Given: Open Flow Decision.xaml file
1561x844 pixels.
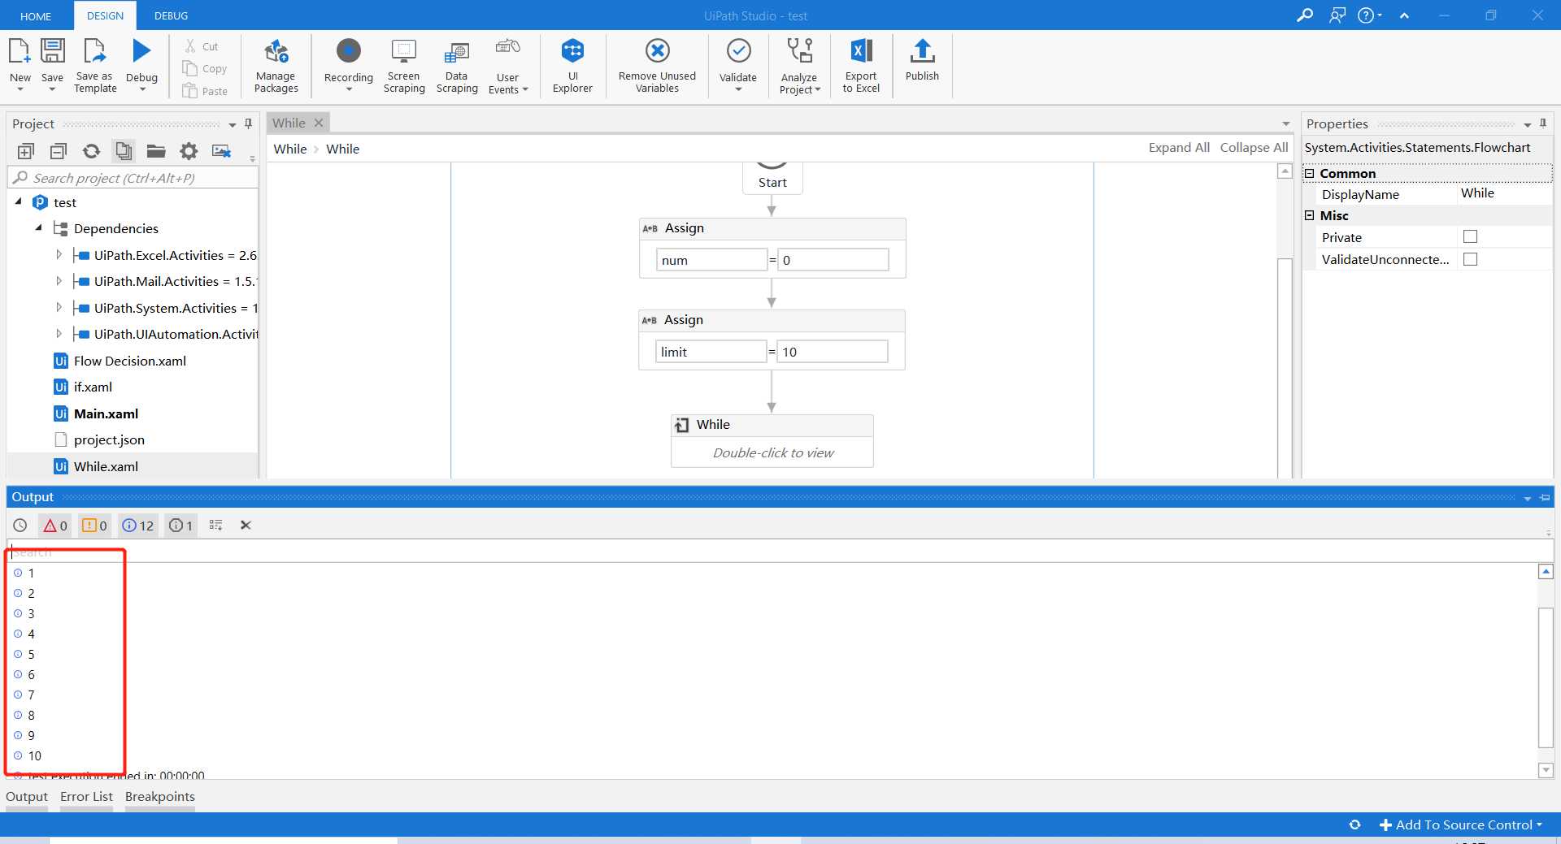Looking at the screenshot, I should point(129,361).
